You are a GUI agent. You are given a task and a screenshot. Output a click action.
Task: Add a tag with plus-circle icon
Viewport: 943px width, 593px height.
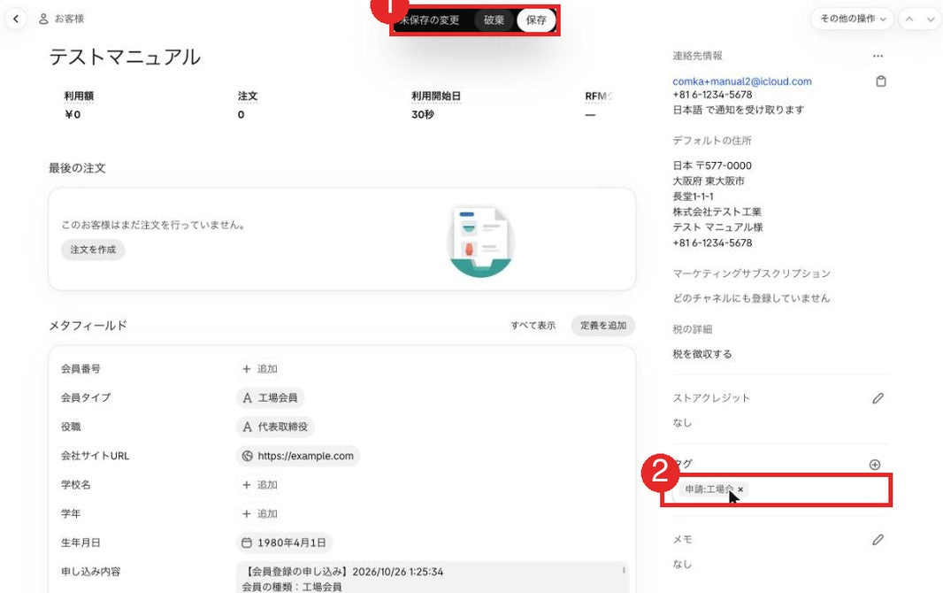(x=875, y=465)
